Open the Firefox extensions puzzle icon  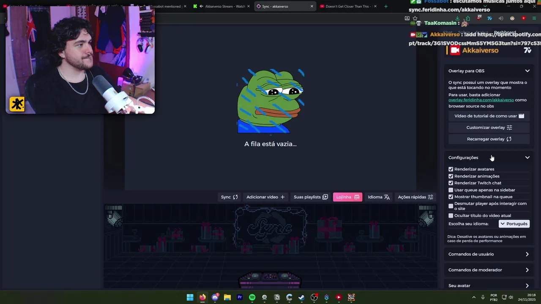pyautogui.click(x=468, y=18)
